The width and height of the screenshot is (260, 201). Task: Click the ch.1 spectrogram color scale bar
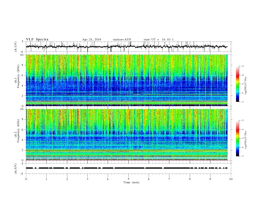pyautogui.click(x=237, y=84)
